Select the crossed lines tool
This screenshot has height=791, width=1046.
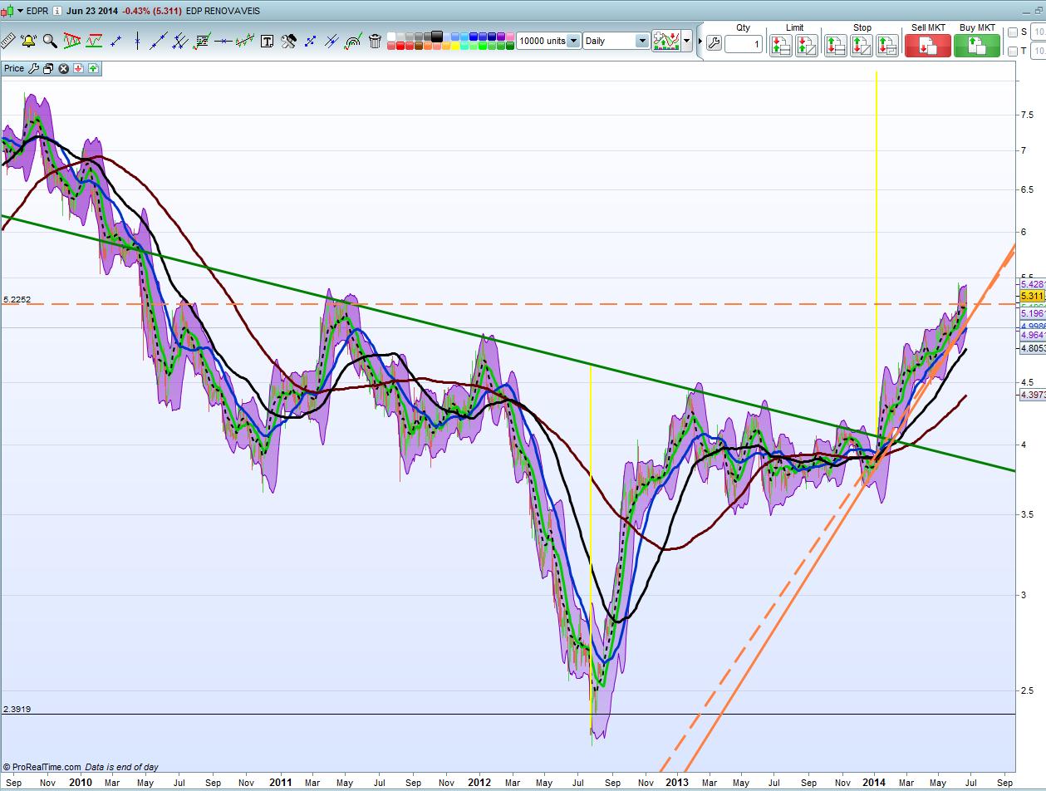coord(331,41)
